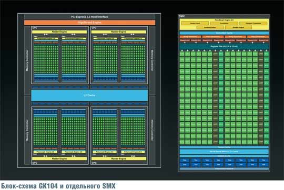Image resolution: width=284 pixels, height=190 pixels.
Task: Select the Vertex Fetch block
Action: click(x=195, y=24)
